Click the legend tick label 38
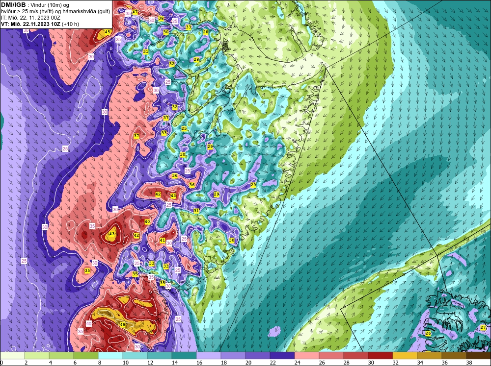This screenshot has height=366, width=491. tap(469, 363)
